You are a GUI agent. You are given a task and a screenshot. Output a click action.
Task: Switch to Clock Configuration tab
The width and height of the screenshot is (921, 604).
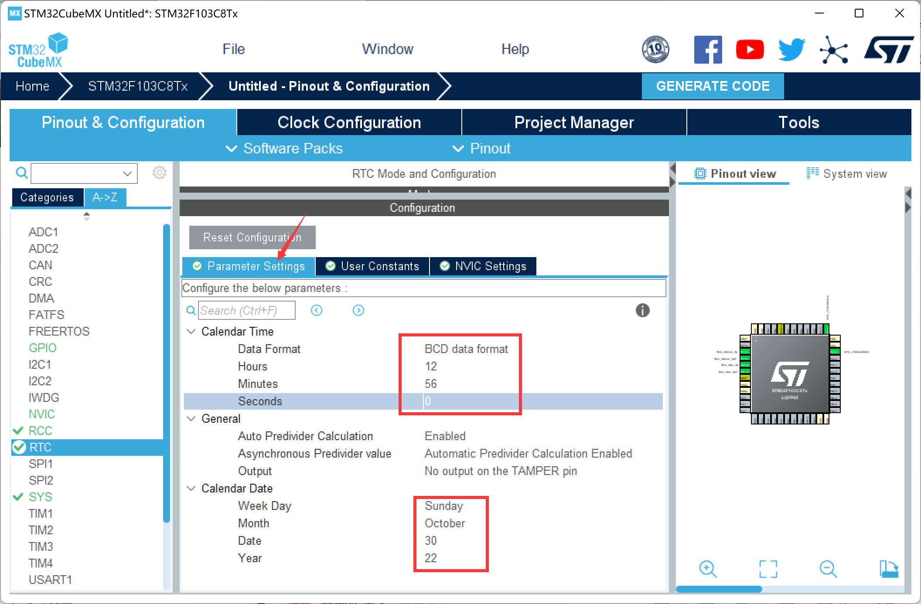(x=349, y=122)
